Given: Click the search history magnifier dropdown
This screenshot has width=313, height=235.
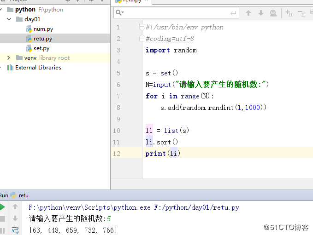Looking at the screenshot, I should click(x=120, y=13).
